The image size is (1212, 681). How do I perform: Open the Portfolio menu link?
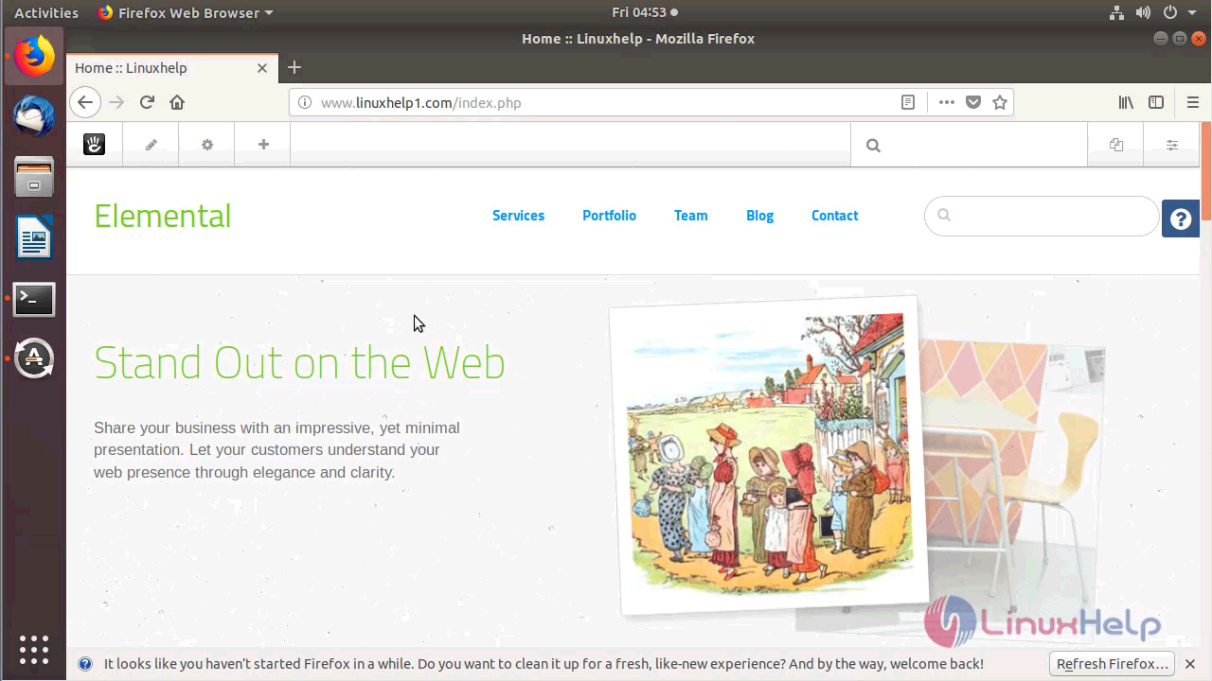coord(609,216)
